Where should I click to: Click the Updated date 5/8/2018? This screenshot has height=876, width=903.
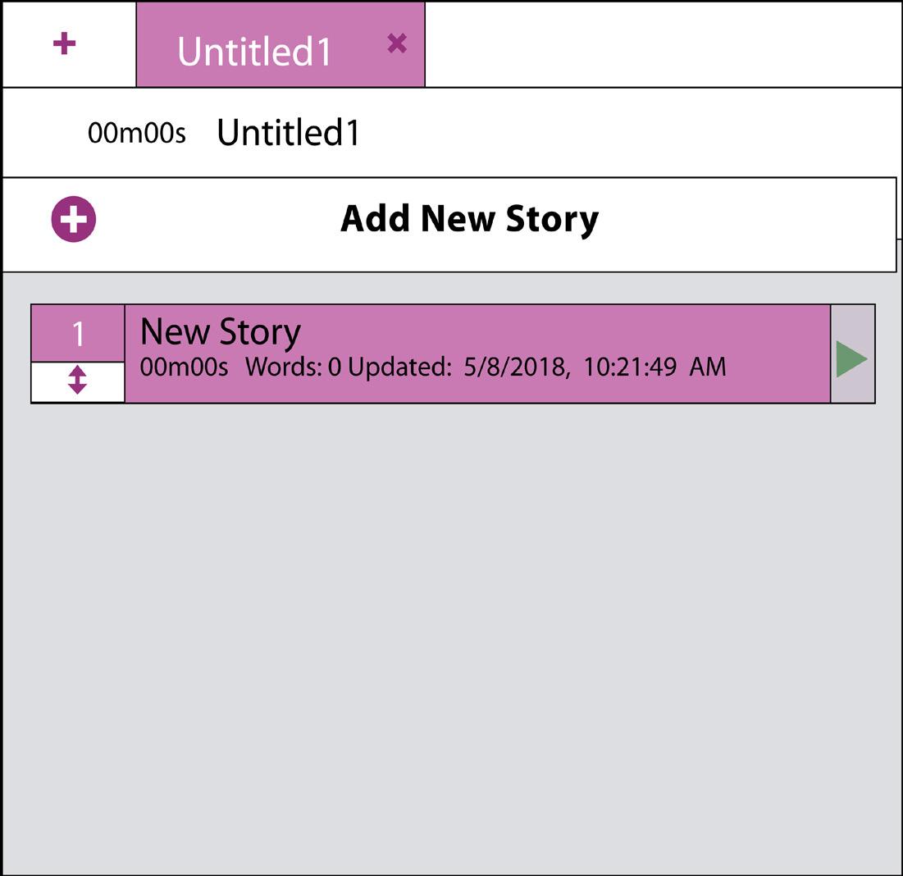515,367
